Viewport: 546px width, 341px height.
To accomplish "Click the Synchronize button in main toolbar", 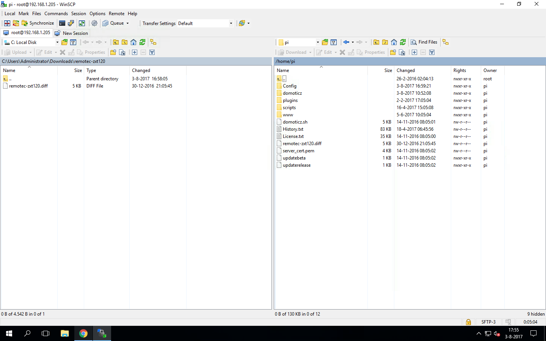I will [38, 23].
